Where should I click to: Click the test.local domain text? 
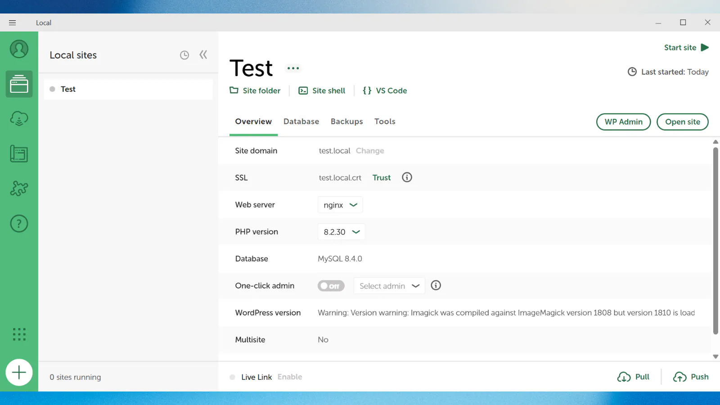coord(334,151)
